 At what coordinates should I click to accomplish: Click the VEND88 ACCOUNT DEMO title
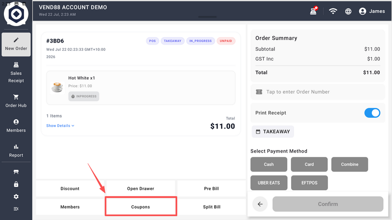pyautogui.click(x=73, y=7)
